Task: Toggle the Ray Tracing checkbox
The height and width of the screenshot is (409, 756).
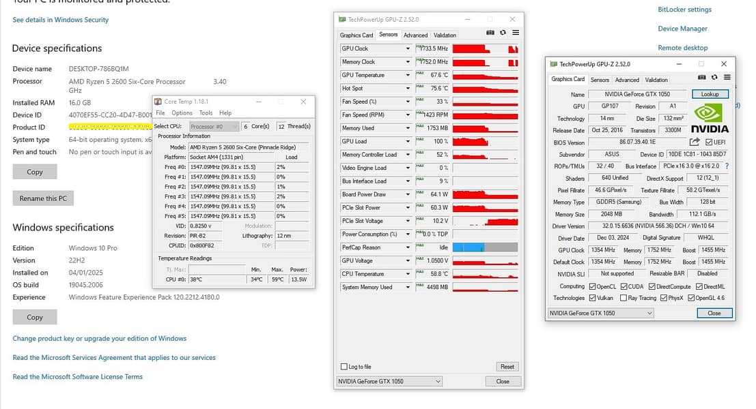Action: [x=624, y=298]
